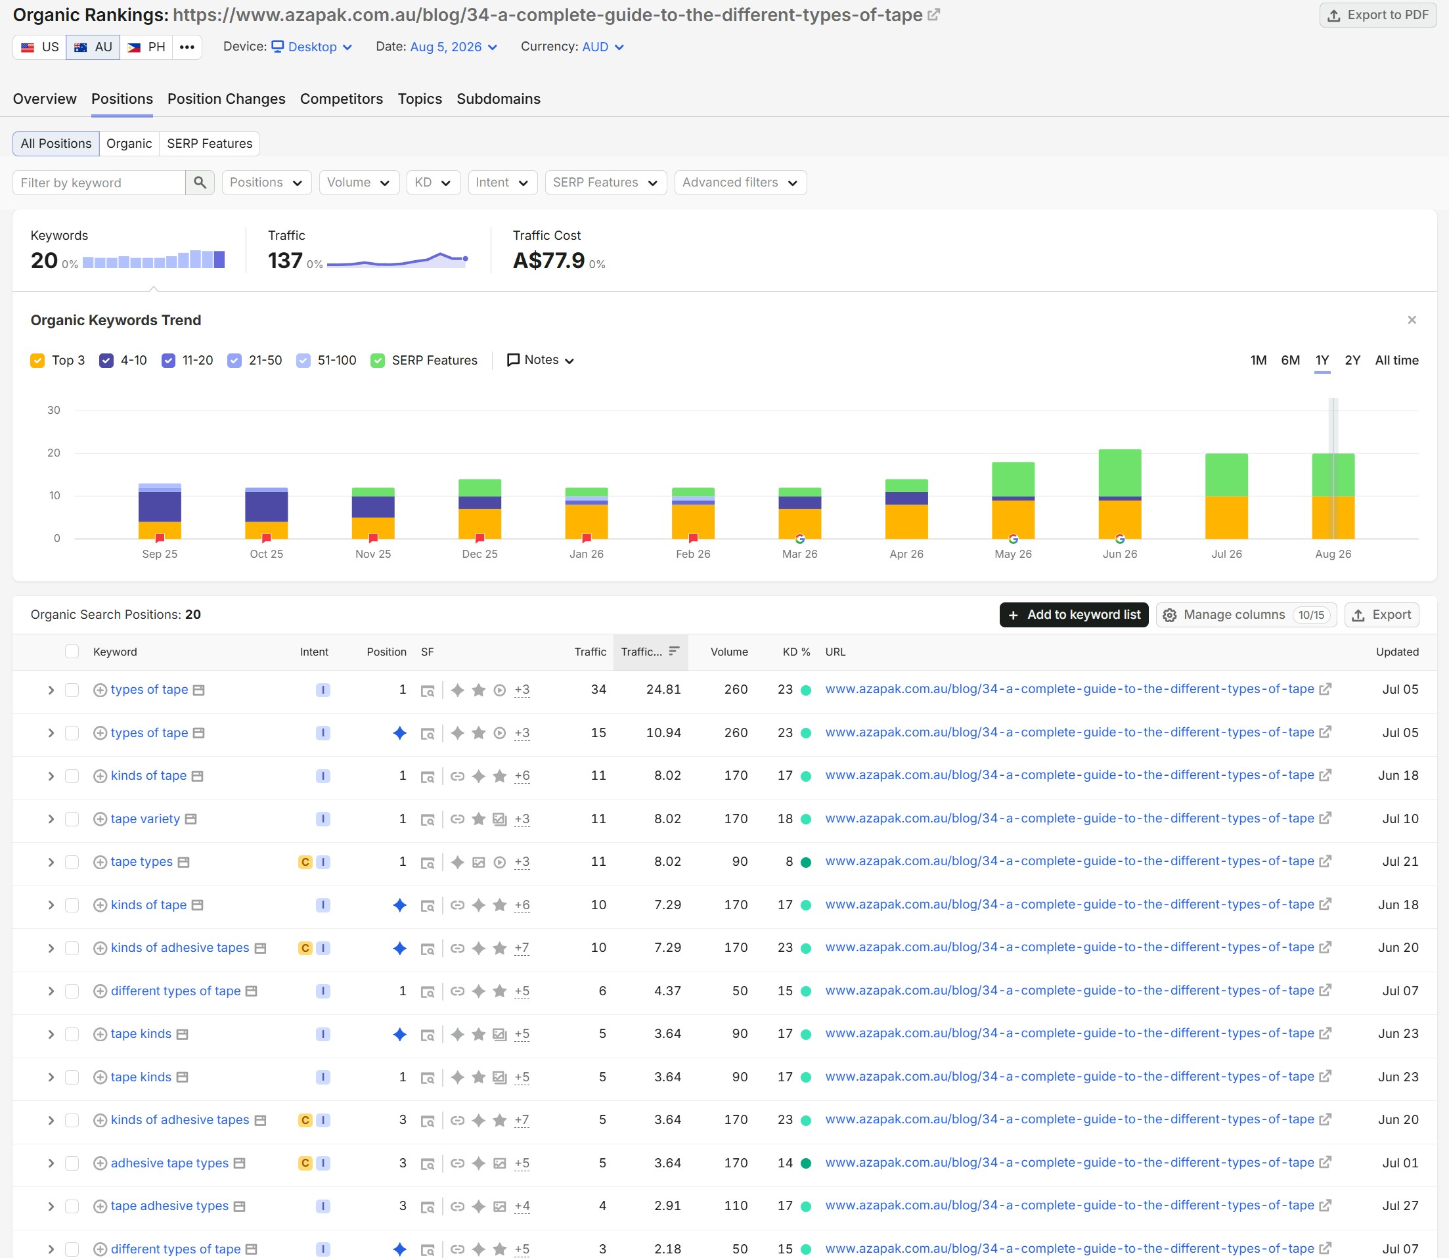
Task: Open the external link icon beside page URL title
Action: pyautogui.click(x=934, y=14)
